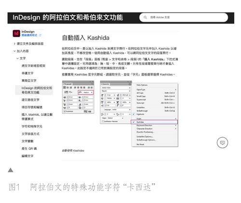Expand 建立文件及編排版面 section
This screenshot has width=241, height=203.
coord(28,44)
